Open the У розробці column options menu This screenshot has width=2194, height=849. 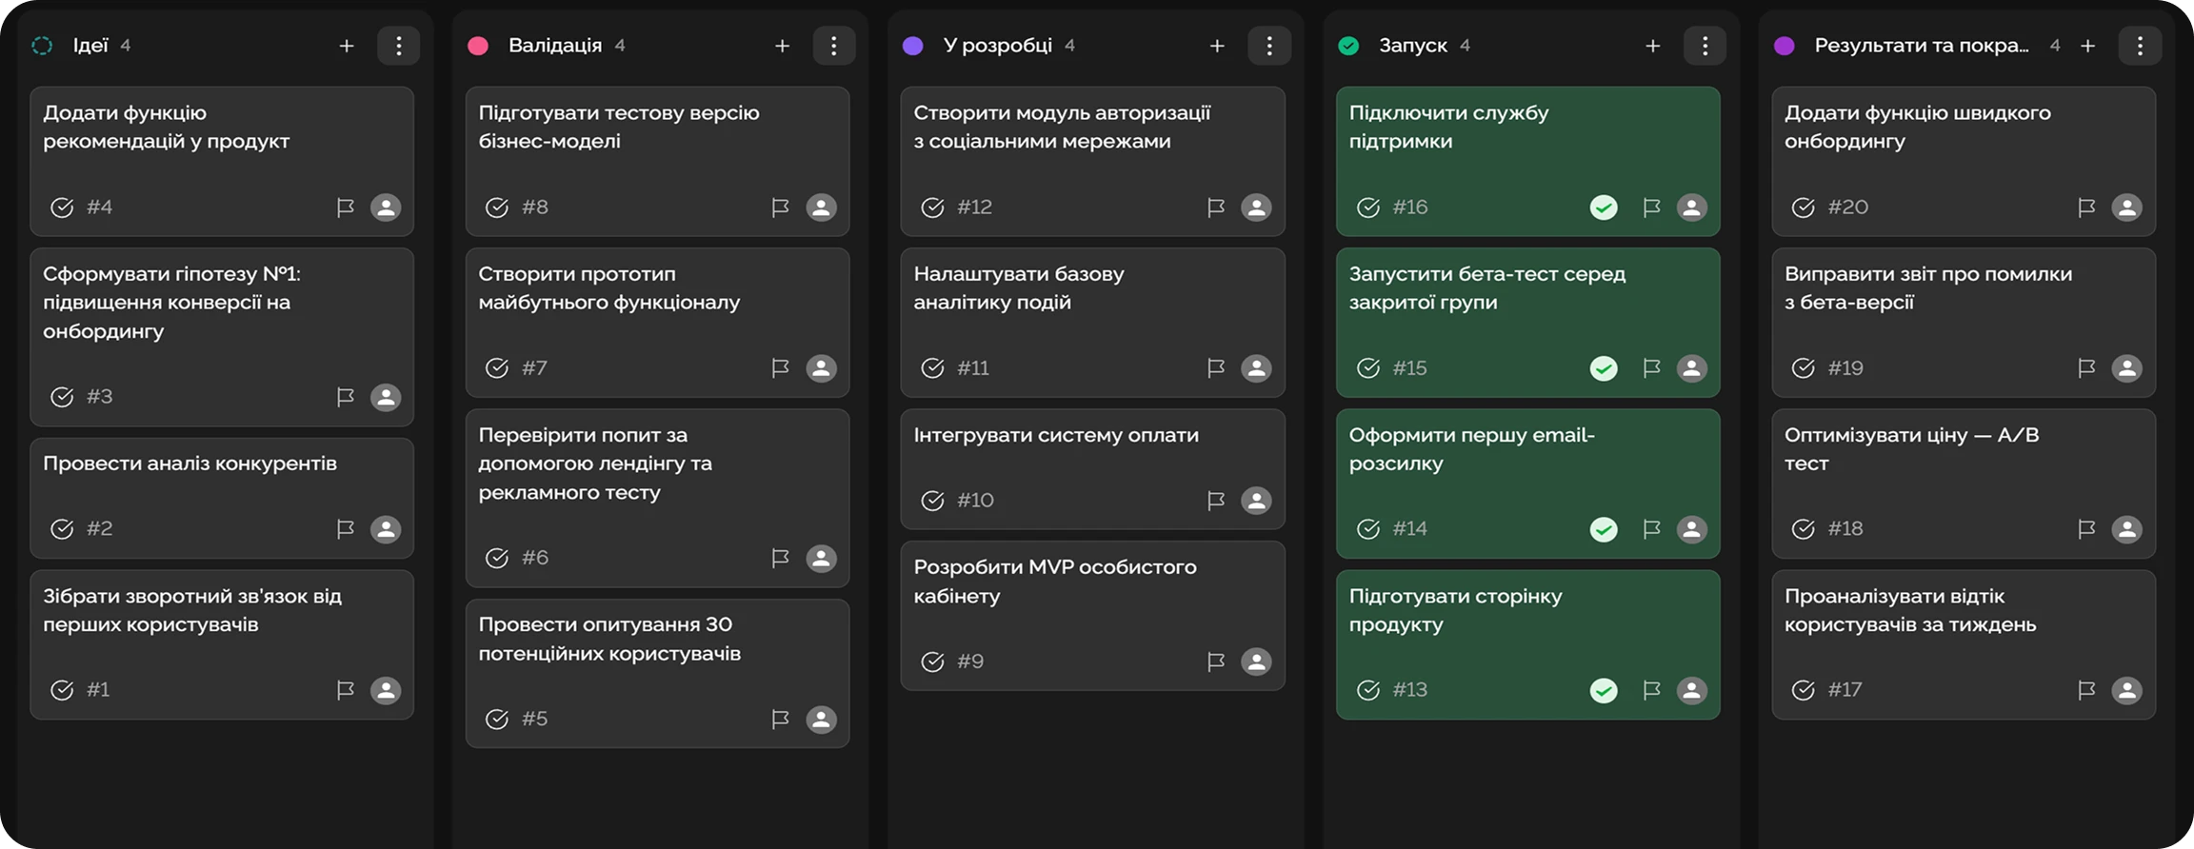[x=1268, y=46]
